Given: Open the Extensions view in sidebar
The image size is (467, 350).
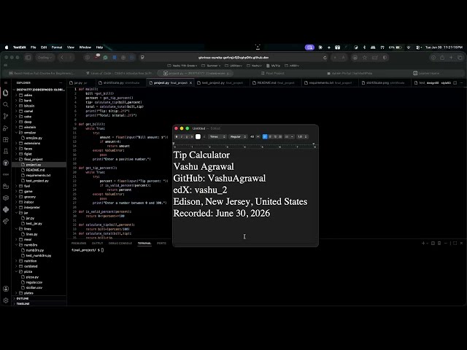Looking at the screenshot, I should click(x=6, y=139).
